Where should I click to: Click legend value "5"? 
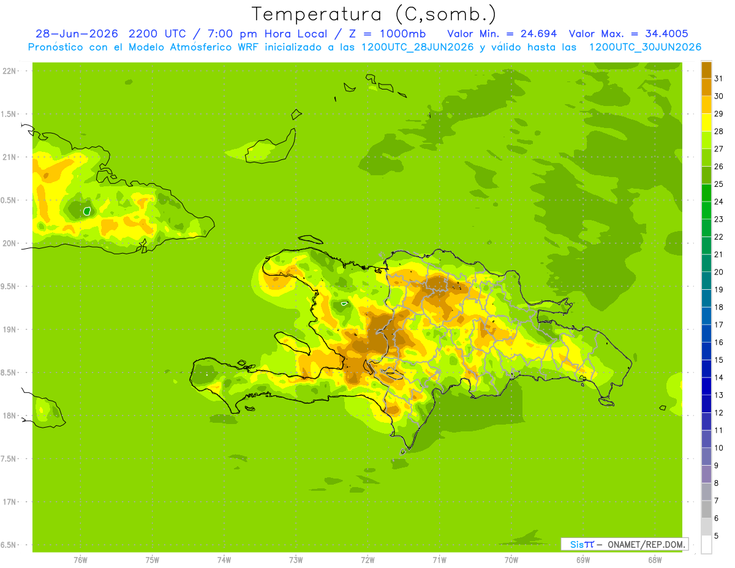click(x=716, y=536)
